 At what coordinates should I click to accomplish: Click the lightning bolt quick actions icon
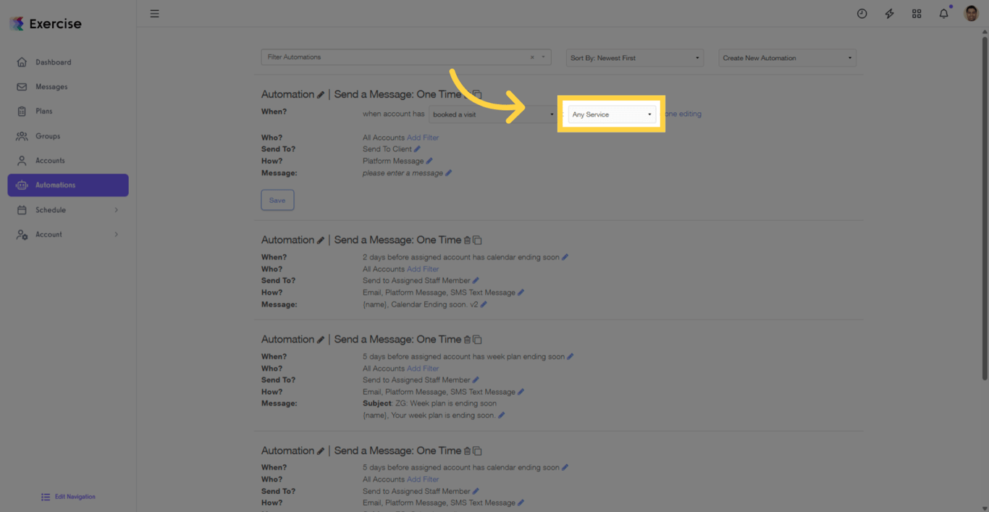pyautogui.click(x=889, y=14)
